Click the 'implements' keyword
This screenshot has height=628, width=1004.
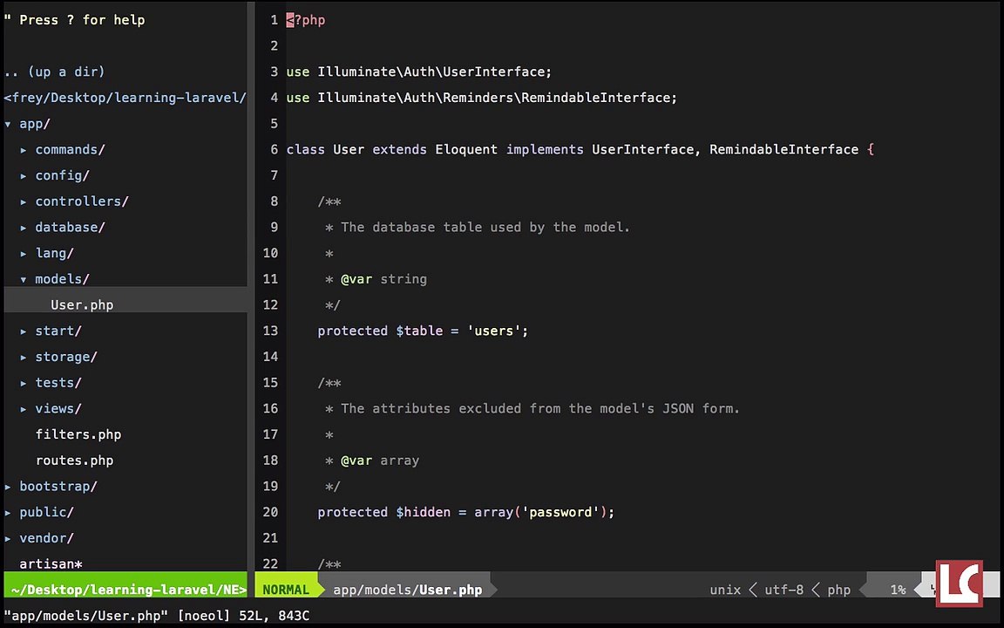pos(545,149)
